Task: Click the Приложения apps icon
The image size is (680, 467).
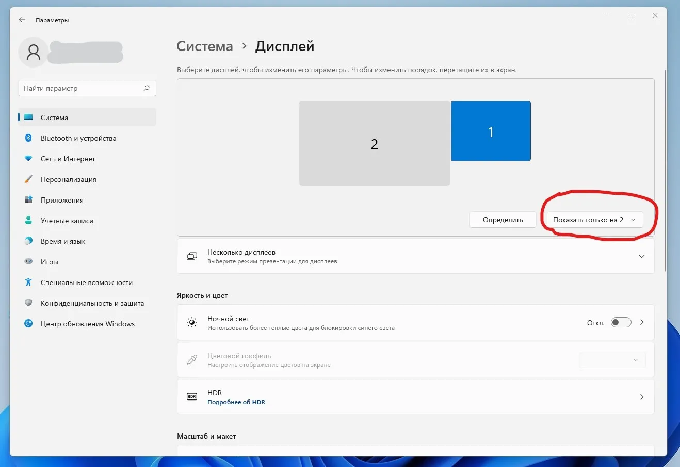Action: coord(28,200)
